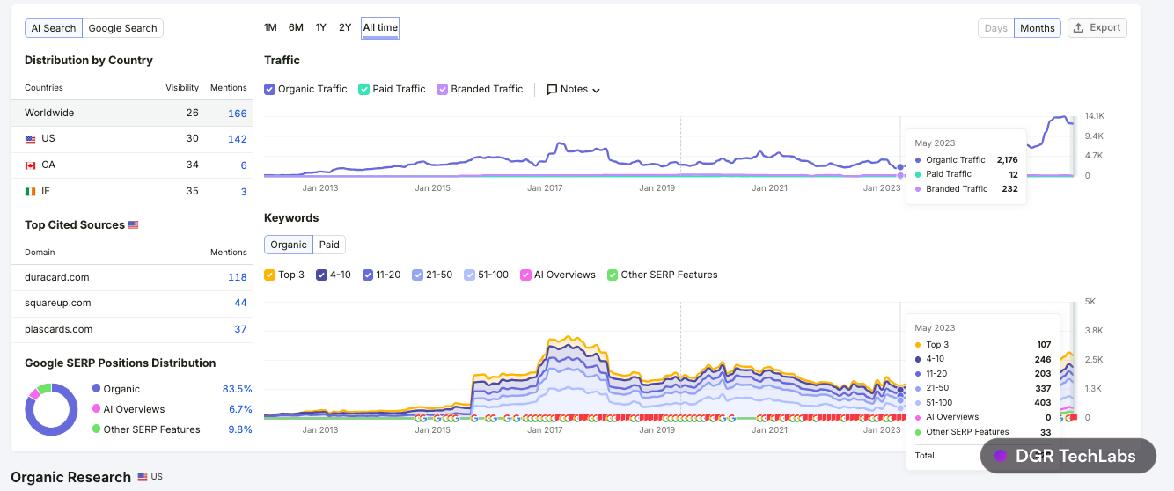Sort countries by Mentions column header
1174x491 pixels.
pyautogui.click(x=229, y=88)
